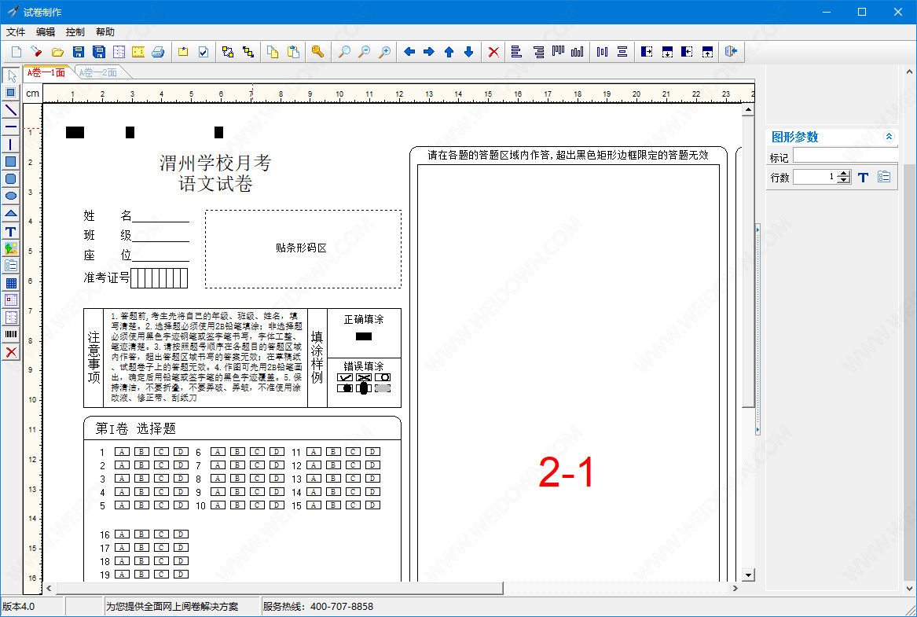The width and height of the screenshot is (917, 617).
Task: Open the 控制 menu
Action: (75, 32)
